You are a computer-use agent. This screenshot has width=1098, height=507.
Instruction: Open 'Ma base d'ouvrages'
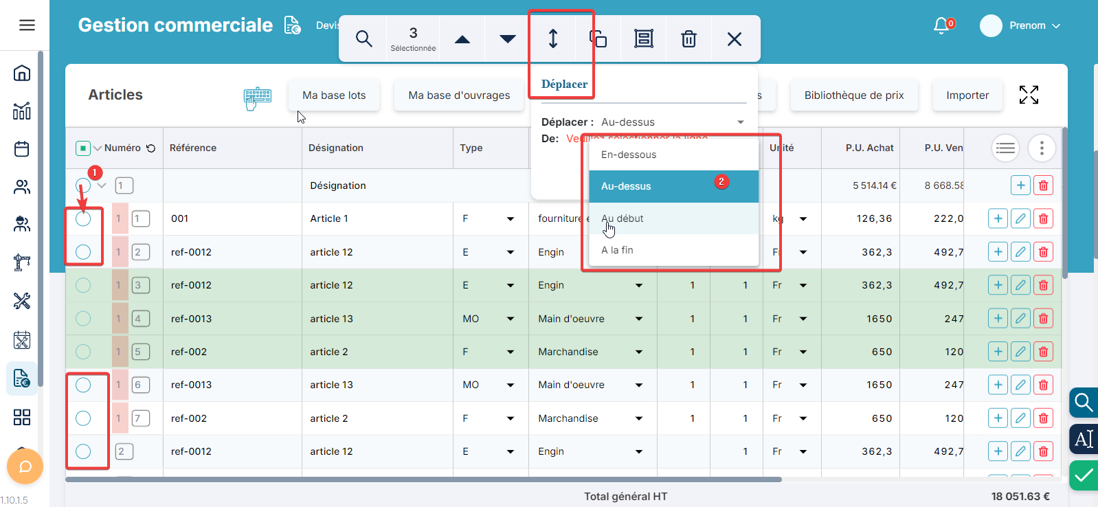(x=459, y=95)
